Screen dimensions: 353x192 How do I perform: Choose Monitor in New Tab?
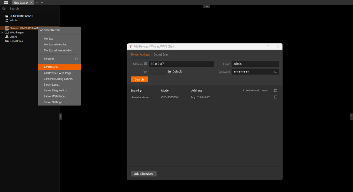(x=59, y=44)
